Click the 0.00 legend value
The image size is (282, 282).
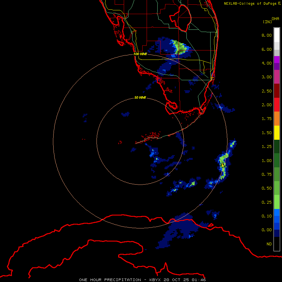[267, 230]
